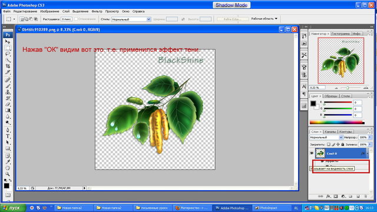The height and width of the screenshot is (212, 377).
Task: Select the Hand tool
Action: [8, 168]
